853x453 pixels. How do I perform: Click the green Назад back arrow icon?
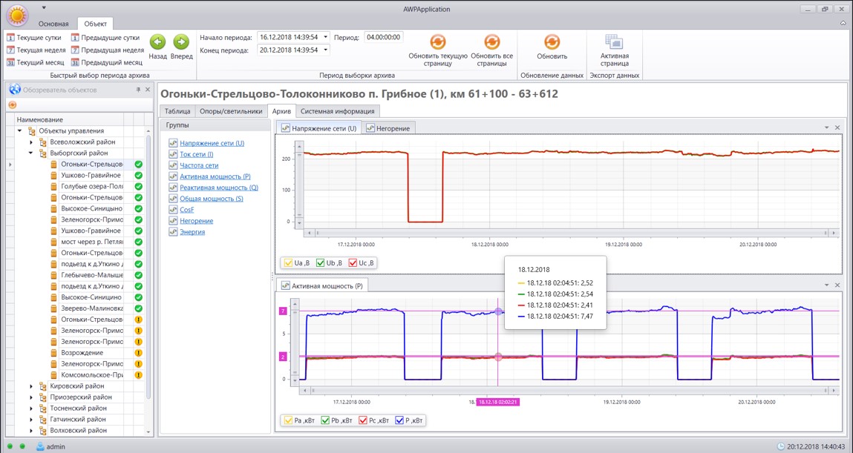157,42
